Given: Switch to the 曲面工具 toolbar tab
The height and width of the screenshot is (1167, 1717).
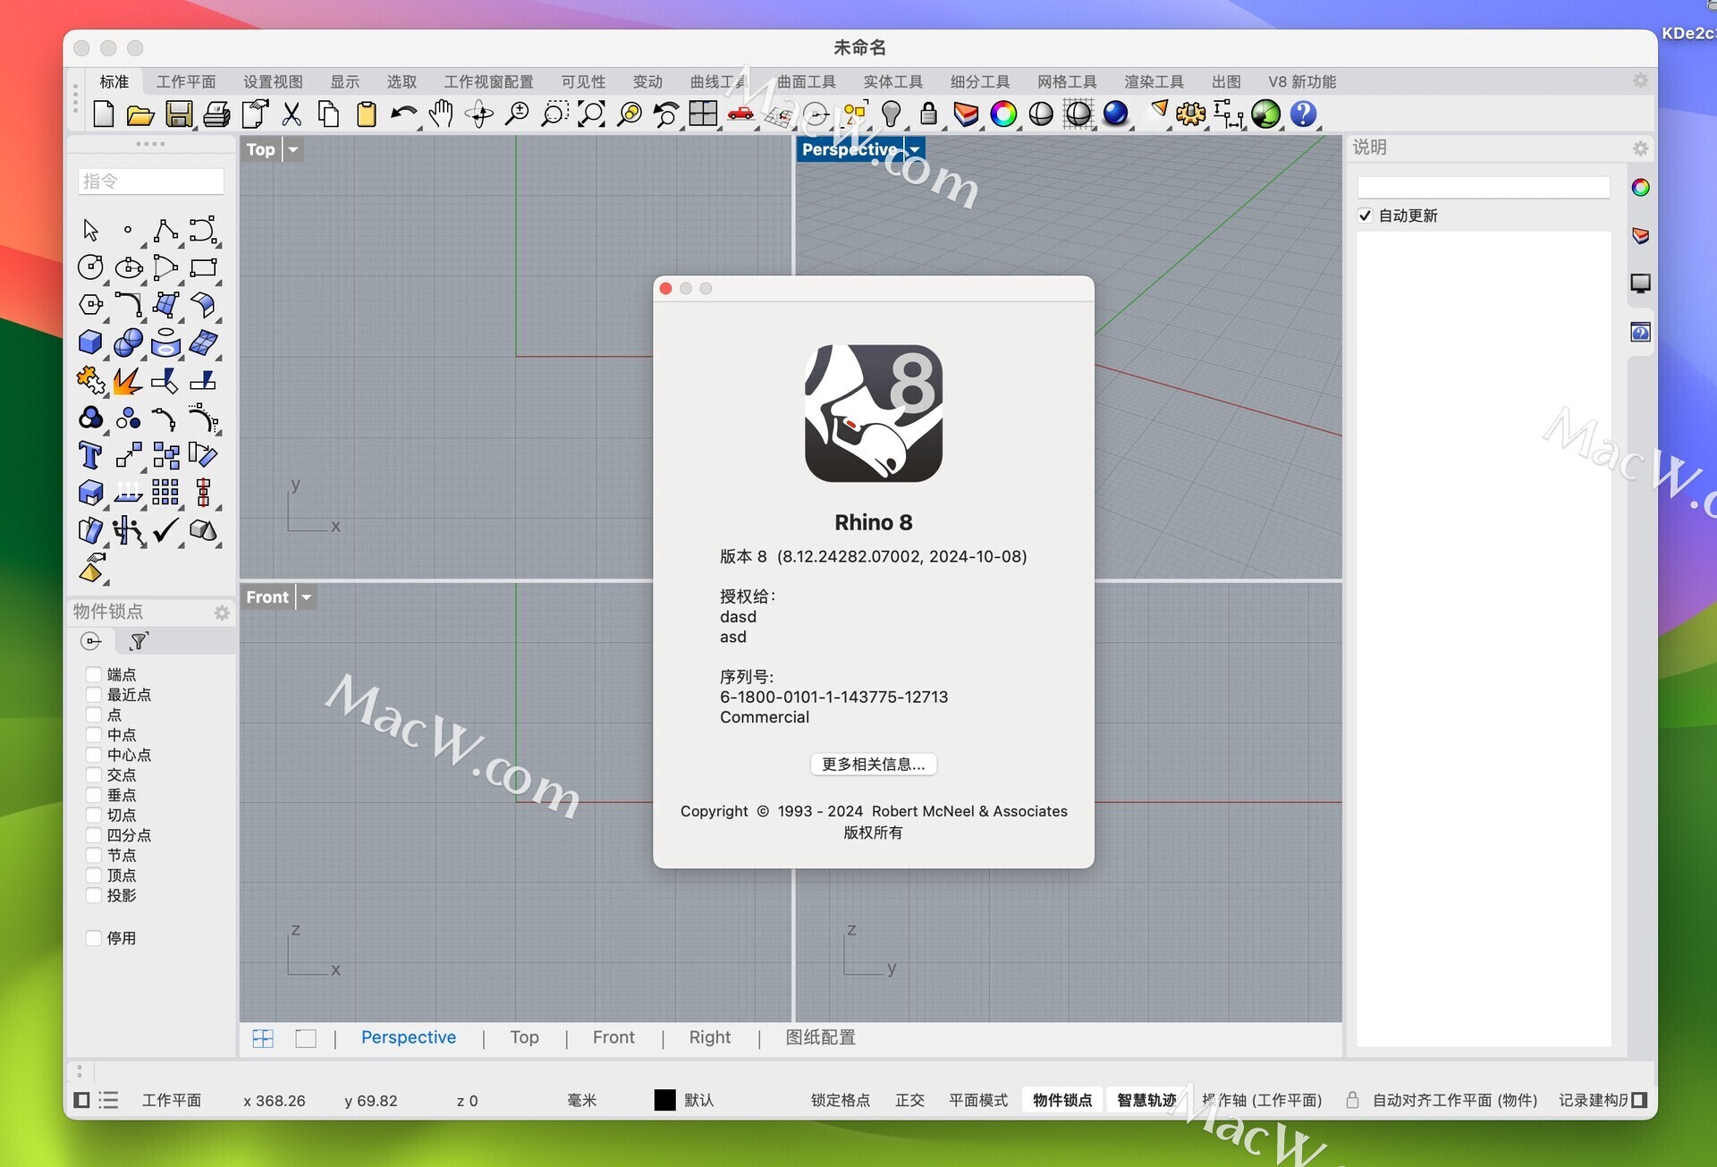Looking at the screenshot, I should (806, 81).
